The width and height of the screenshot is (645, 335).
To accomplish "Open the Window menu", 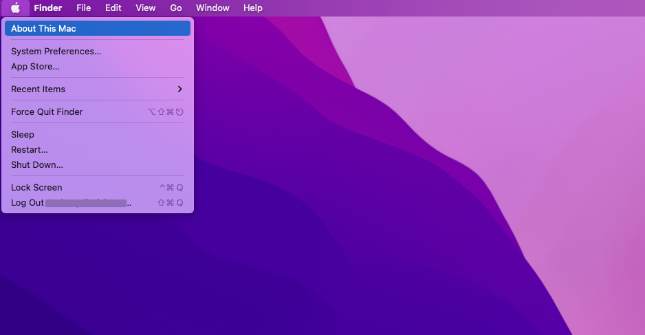I will pyautogui.click(x=212, y=8).
